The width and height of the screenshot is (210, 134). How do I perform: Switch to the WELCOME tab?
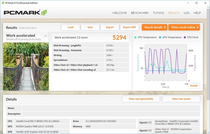[119, 13]
